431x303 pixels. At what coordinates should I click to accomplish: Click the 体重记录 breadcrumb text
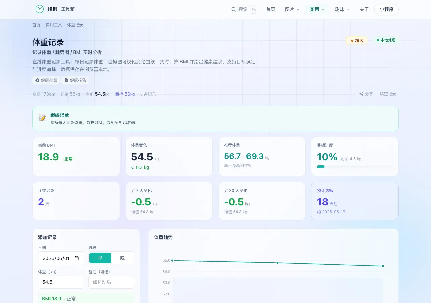point(75,25)
